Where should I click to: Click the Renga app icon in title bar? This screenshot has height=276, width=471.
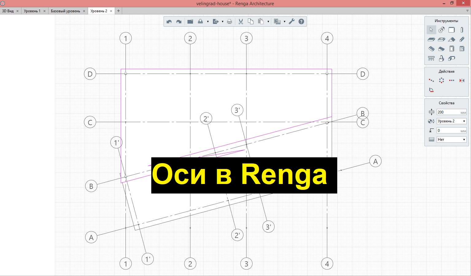3,3
